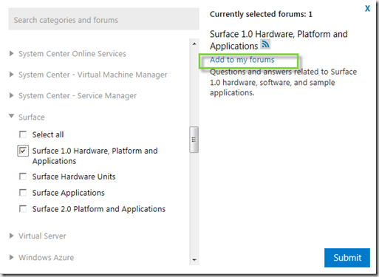Click the Add to my forums link
Image resolution: width=379 pixels, height=277 pixels.
242,60
